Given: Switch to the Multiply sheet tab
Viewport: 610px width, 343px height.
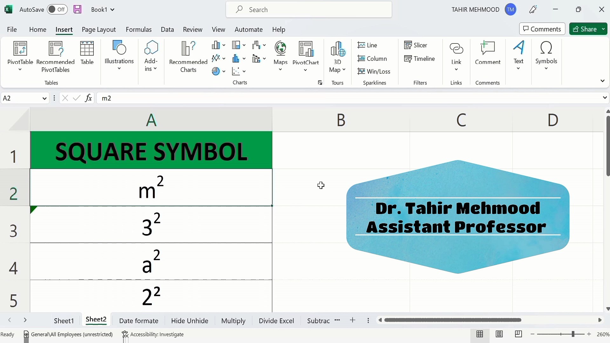Looking at the screenshot, I should tap(233, 321).
